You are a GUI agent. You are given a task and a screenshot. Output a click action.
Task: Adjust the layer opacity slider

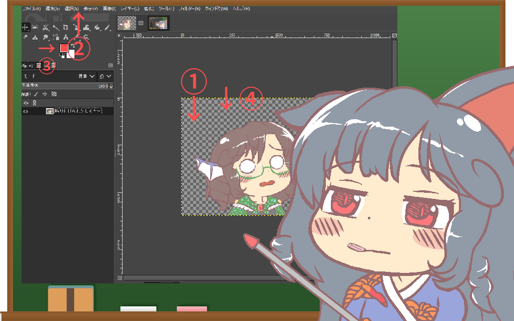65,86
